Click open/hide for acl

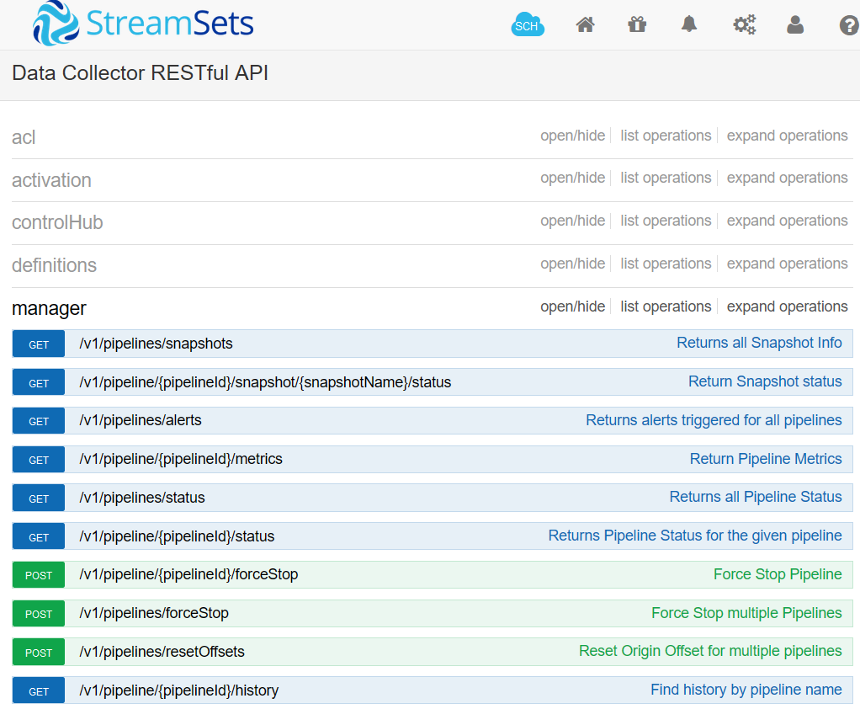point(572,136)
